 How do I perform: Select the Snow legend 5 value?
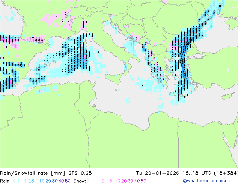click(x=111, y=181)
